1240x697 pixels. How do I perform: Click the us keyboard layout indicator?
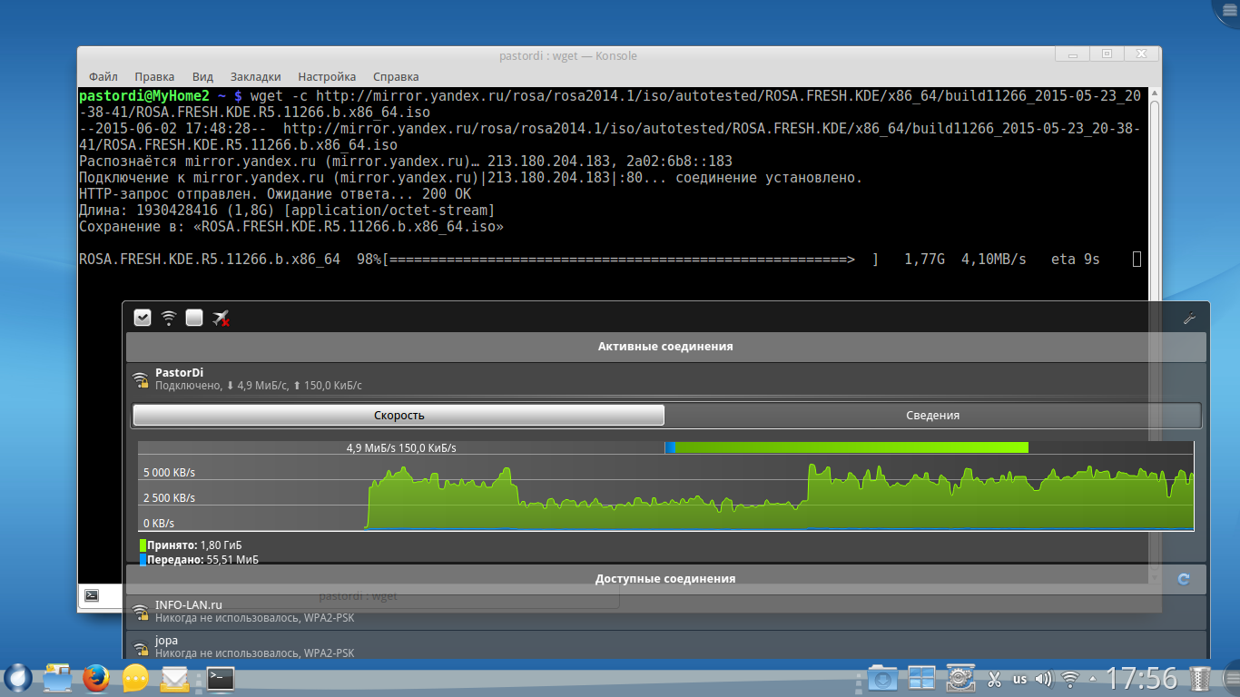[1019, 679]
